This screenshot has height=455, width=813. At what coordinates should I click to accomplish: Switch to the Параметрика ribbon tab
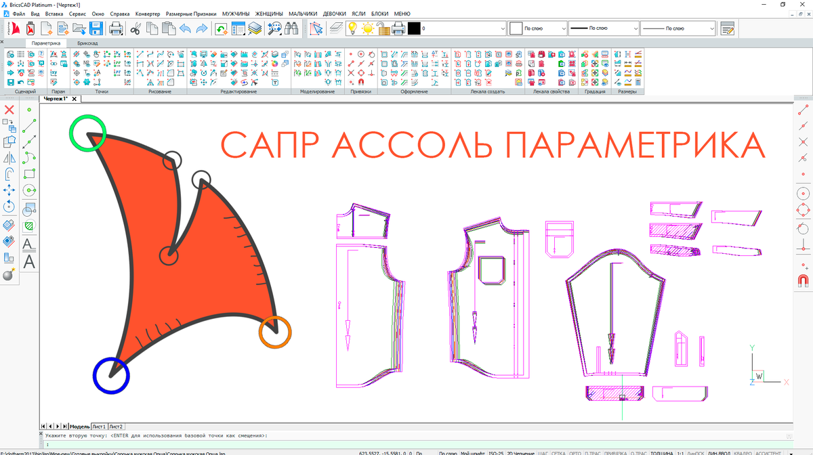tap(46, 43)
